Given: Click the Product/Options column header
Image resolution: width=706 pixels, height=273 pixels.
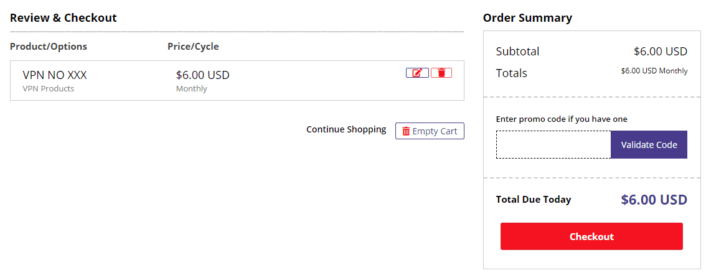Looking at the screenshot, I should (x=49, y=47).
